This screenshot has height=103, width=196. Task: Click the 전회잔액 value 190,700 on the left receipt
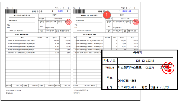coord(19,86)
